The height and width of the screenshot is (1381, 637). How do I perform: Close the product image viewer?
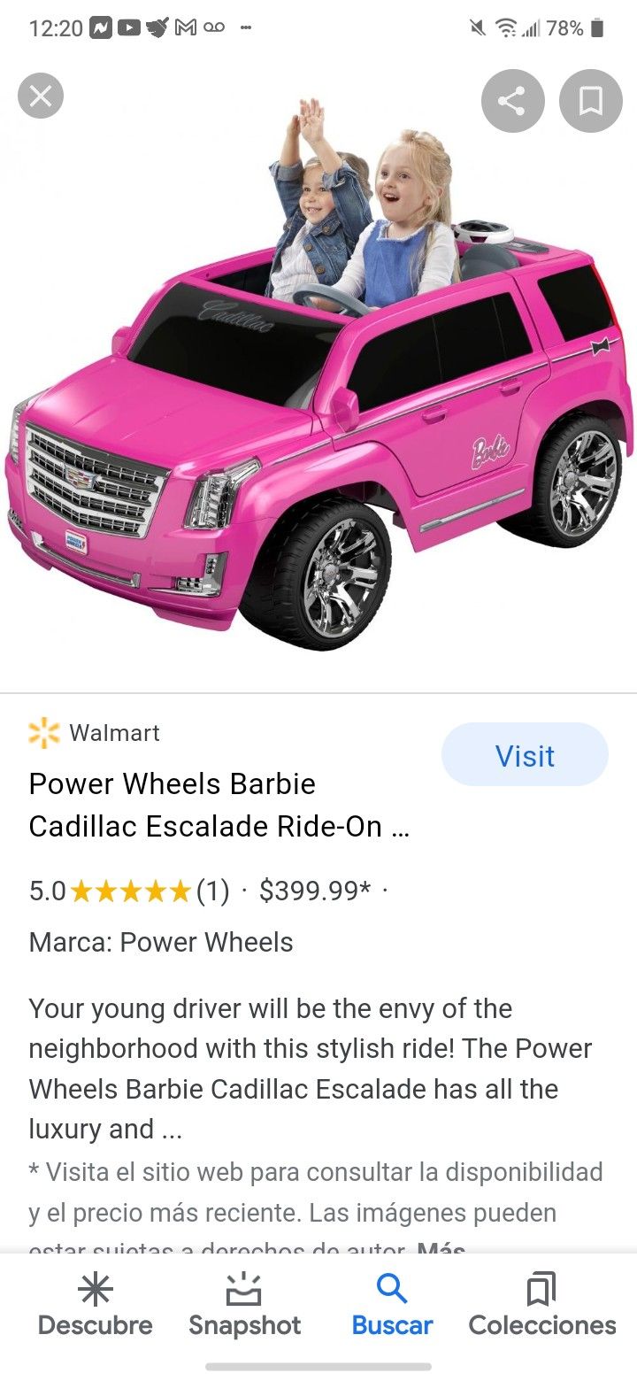click(x=41, y=96)
